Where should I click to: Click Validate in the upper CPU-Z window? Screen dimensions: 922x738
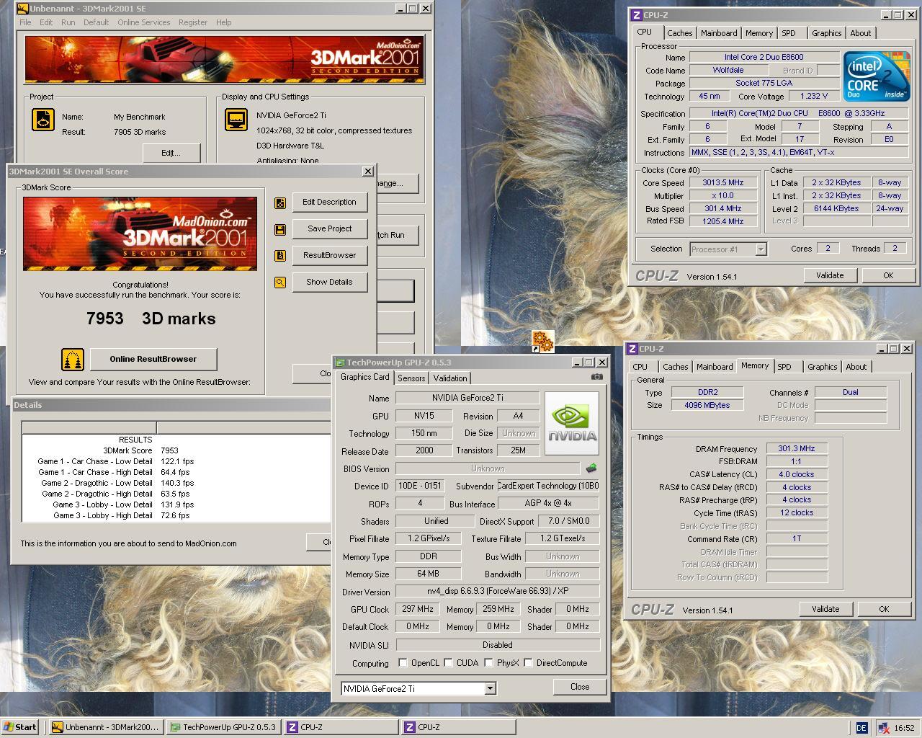click(830, 275)
